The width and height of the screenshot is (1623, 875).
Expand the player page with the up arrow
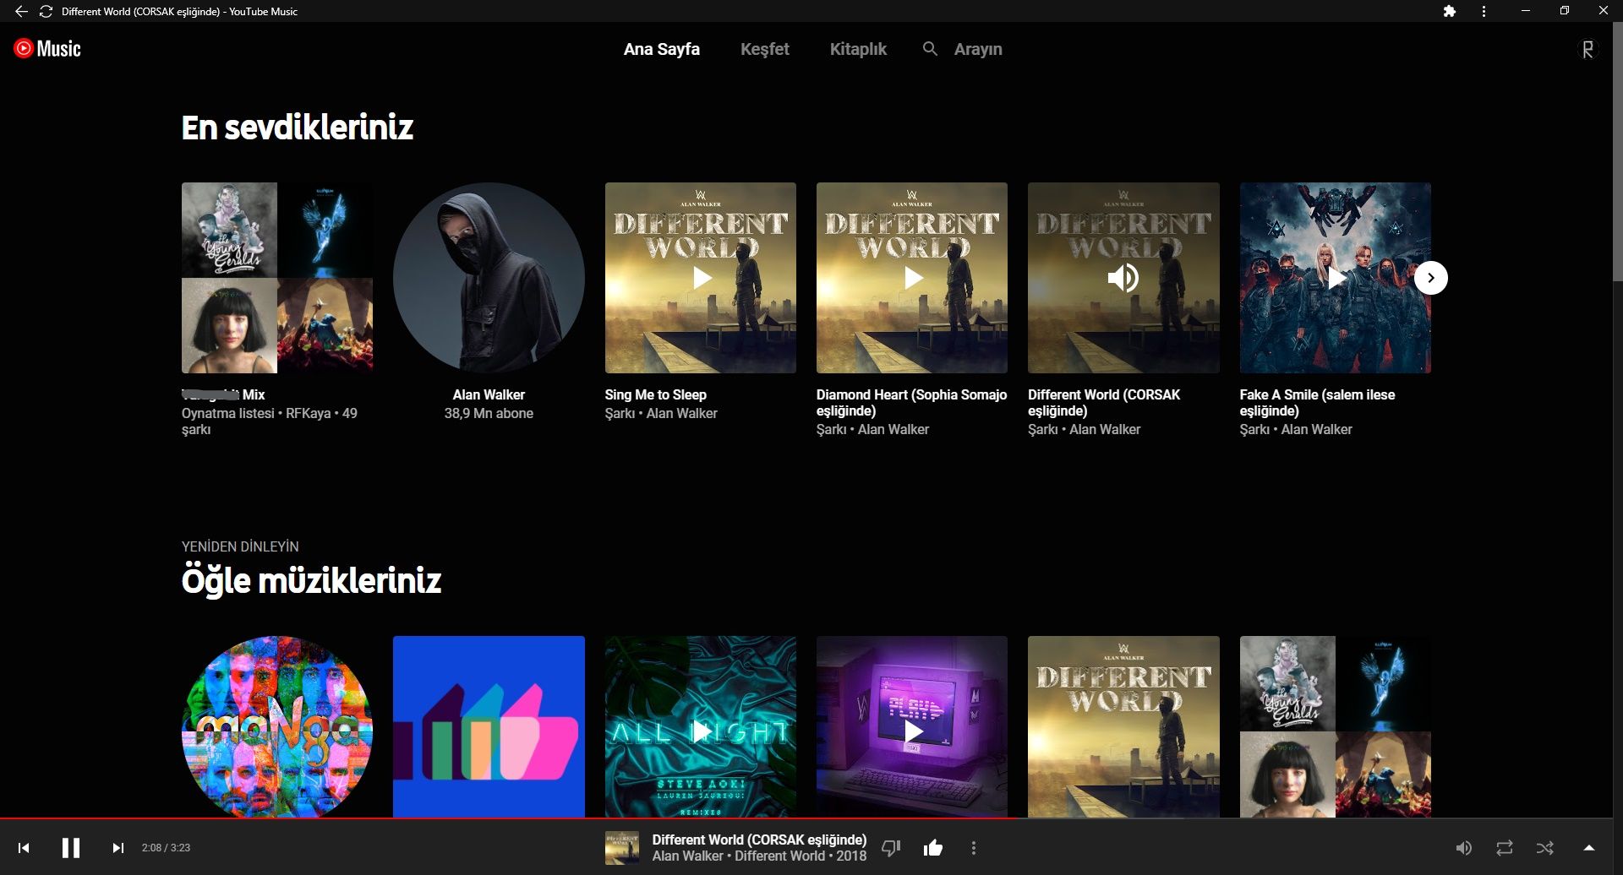[1588, 848]
